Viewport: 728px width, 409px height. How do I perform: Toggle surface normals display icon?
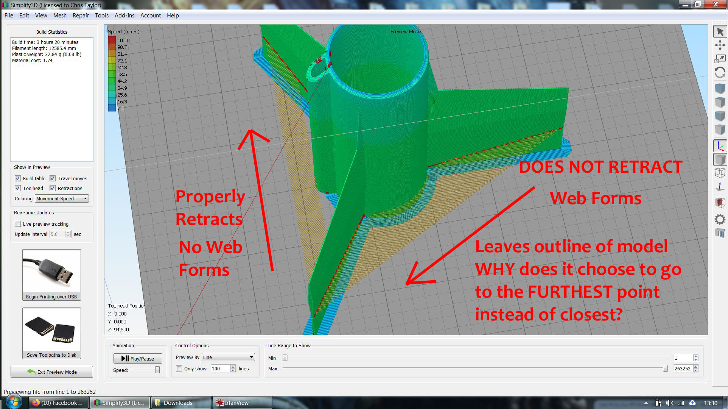coord(720,187)
